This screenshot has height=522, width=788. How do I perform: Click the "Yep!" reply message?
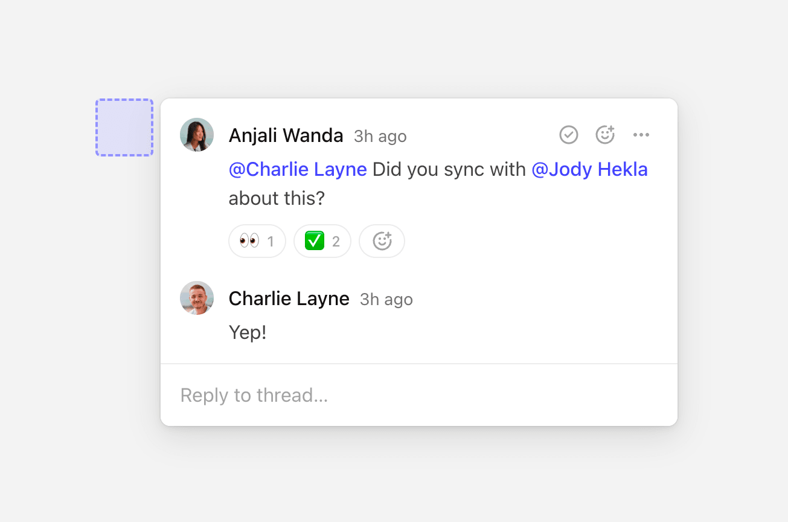tap(248, 332)
